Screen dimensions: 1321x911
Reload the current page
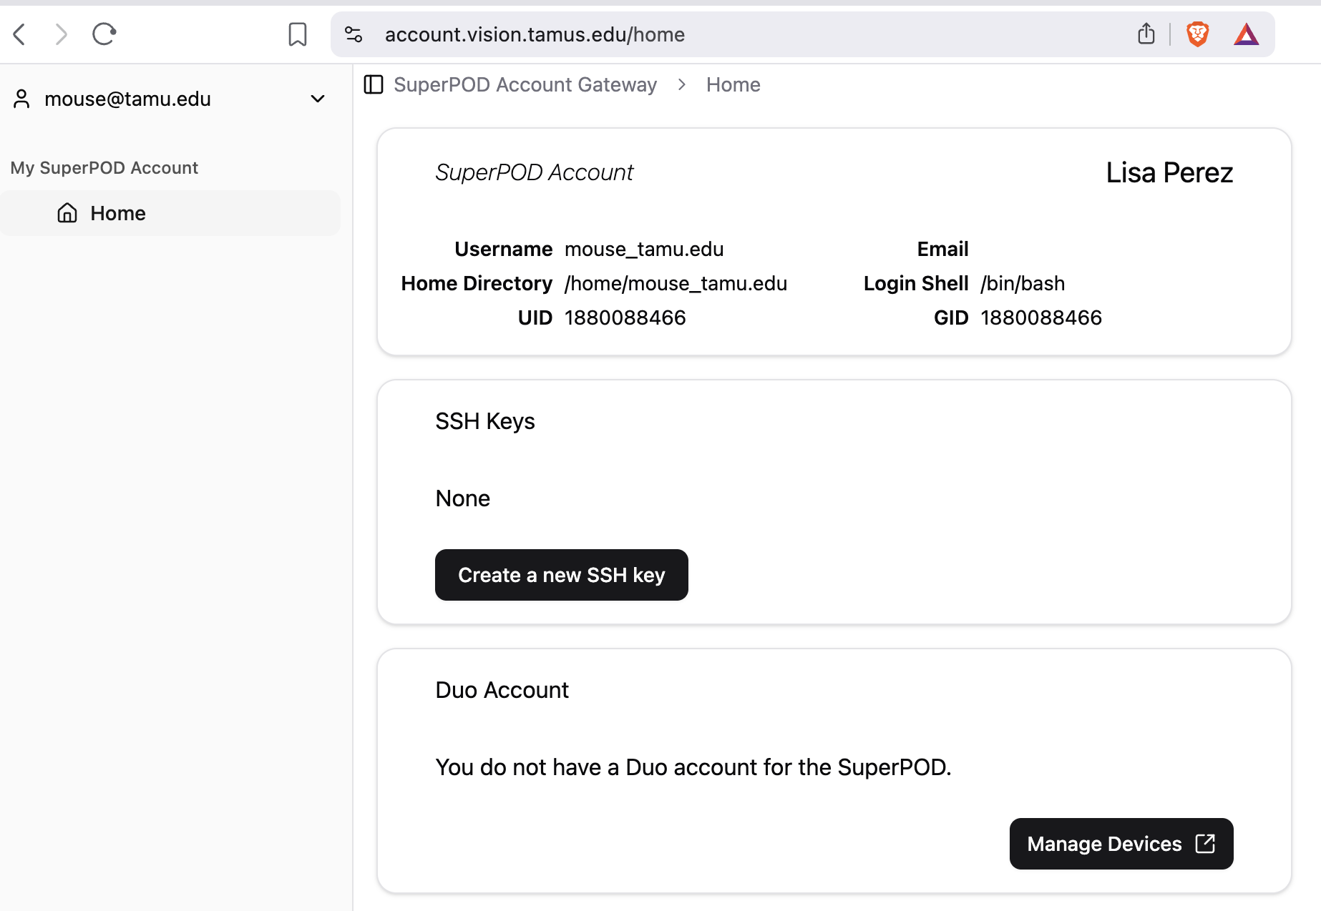point(103,34)
